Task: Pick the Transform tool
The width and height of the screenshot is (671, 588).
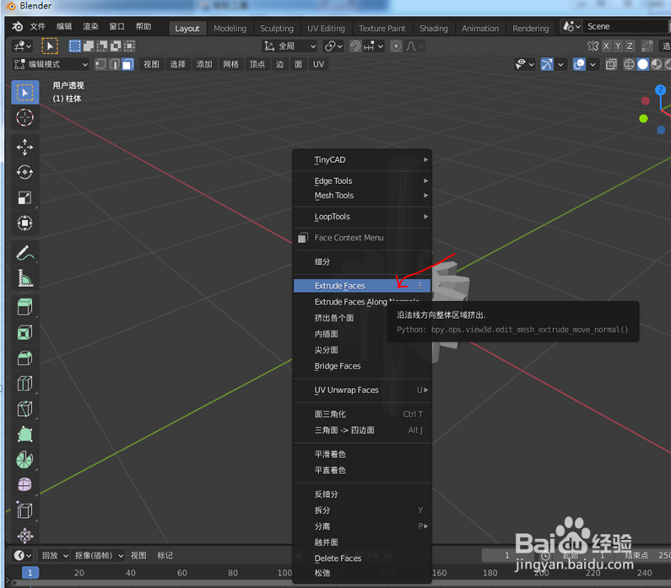Action: [24, 223]
